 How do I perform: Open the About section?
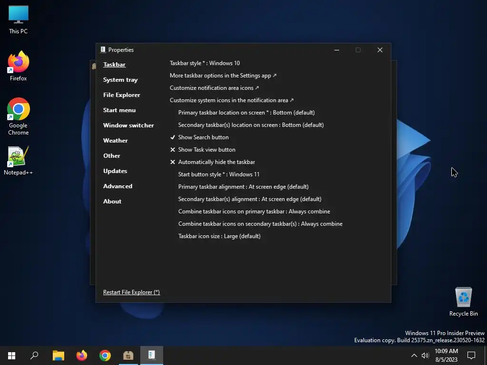pos(112,202)
